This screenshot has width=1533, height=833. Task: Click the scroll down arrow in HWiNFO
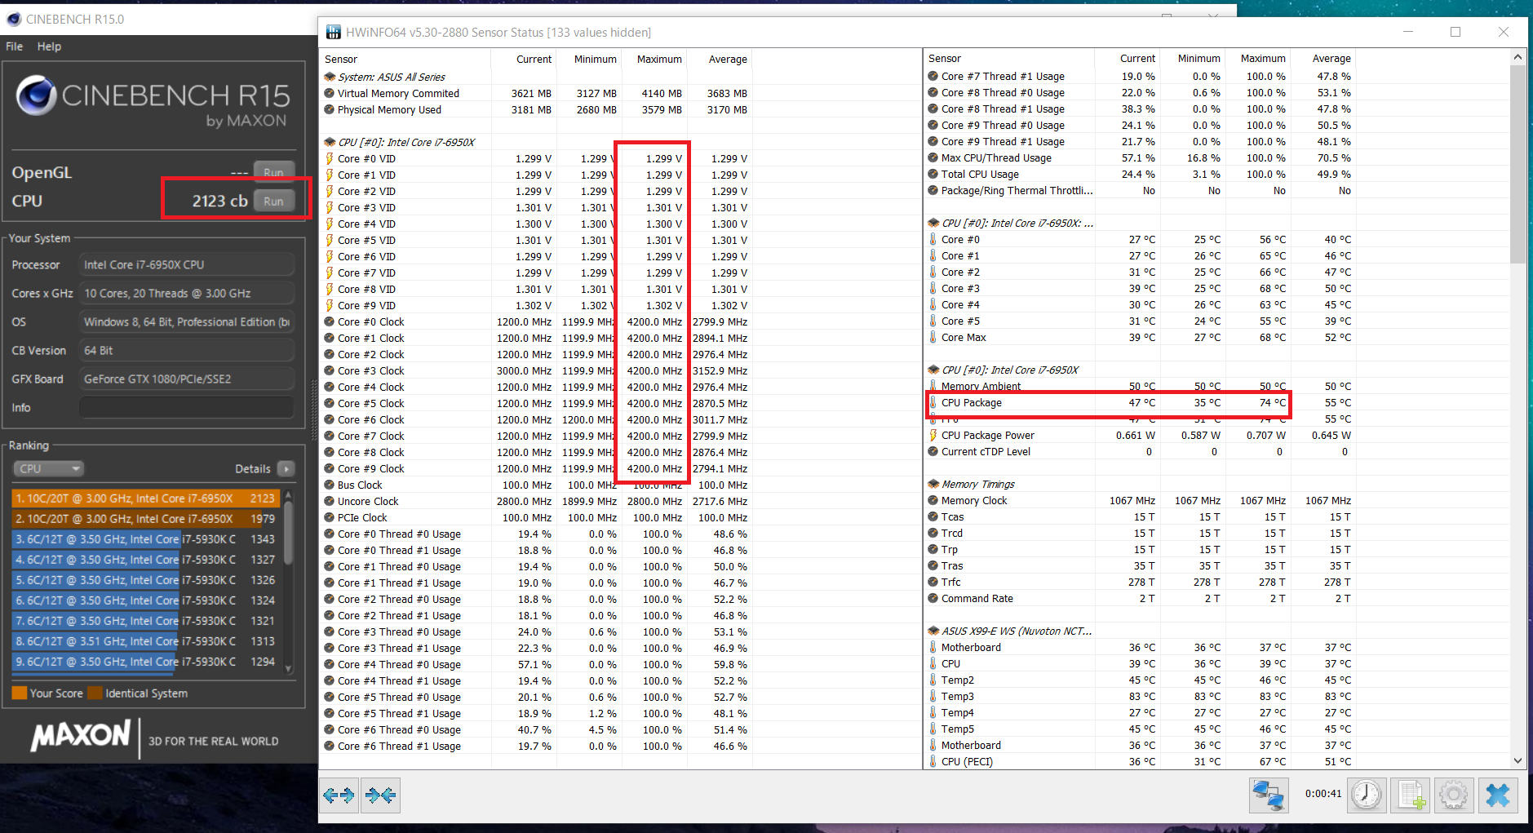tap(1517, 760)
